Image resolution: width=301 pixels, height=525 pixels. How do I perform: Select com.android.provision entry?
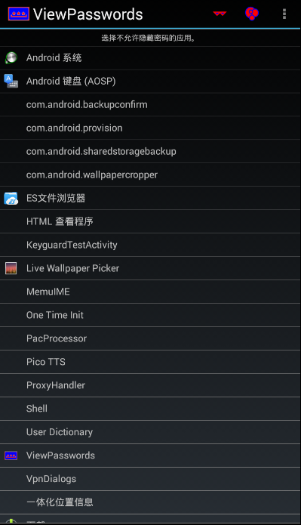click(150, 128)
